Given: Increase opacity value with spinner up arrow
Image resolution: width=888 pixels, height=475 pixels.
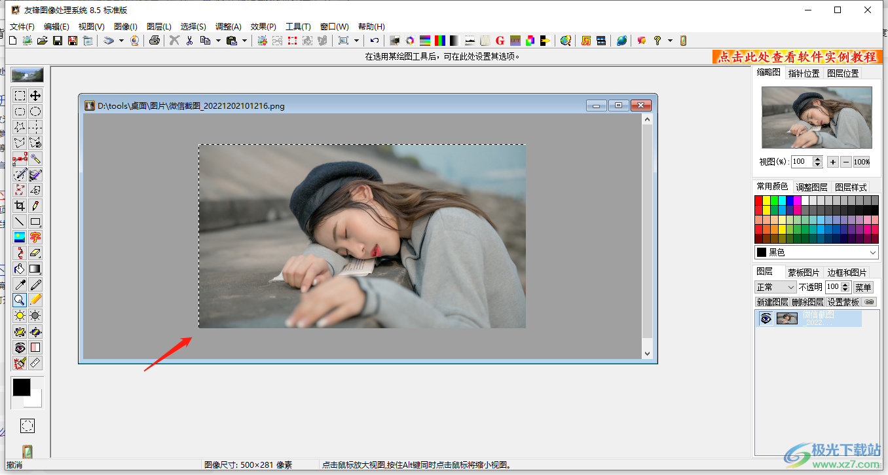Looking at the screenshot, I should [x=845, y=285].
